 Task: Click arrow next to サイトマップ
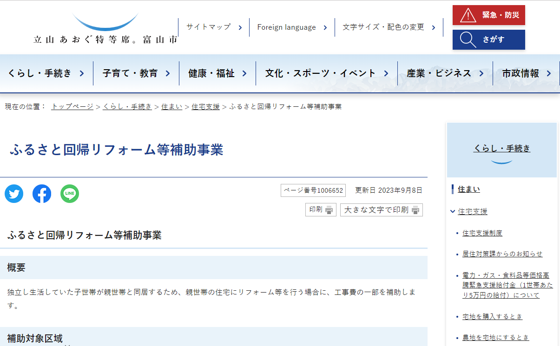[240, 27]
